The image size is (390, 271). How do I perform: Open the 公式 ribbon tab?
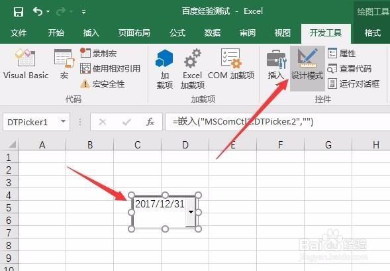[x=177, y=32]
